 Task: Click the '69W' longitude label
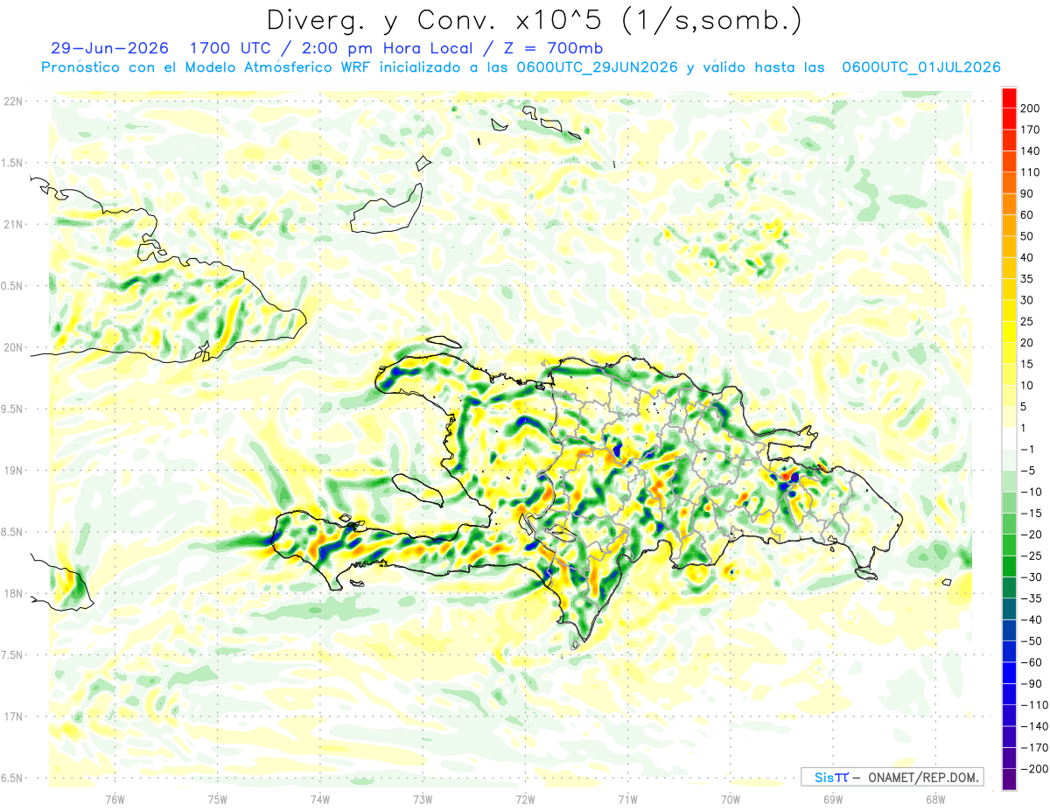833,798
